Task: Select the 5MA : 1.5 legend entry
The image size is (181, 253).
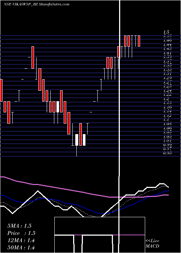Action: [x=19, y=226]
